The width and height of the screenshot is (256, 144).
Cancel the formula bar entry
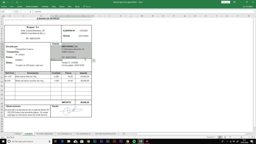(20, 11)
